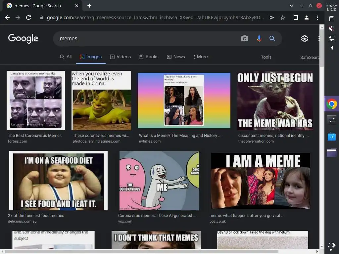Select the Images tab

(91, 57)
